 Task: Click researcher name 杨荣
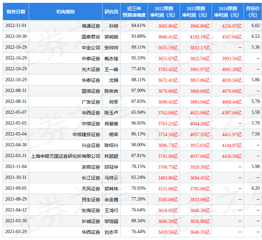tap(114, 134)
